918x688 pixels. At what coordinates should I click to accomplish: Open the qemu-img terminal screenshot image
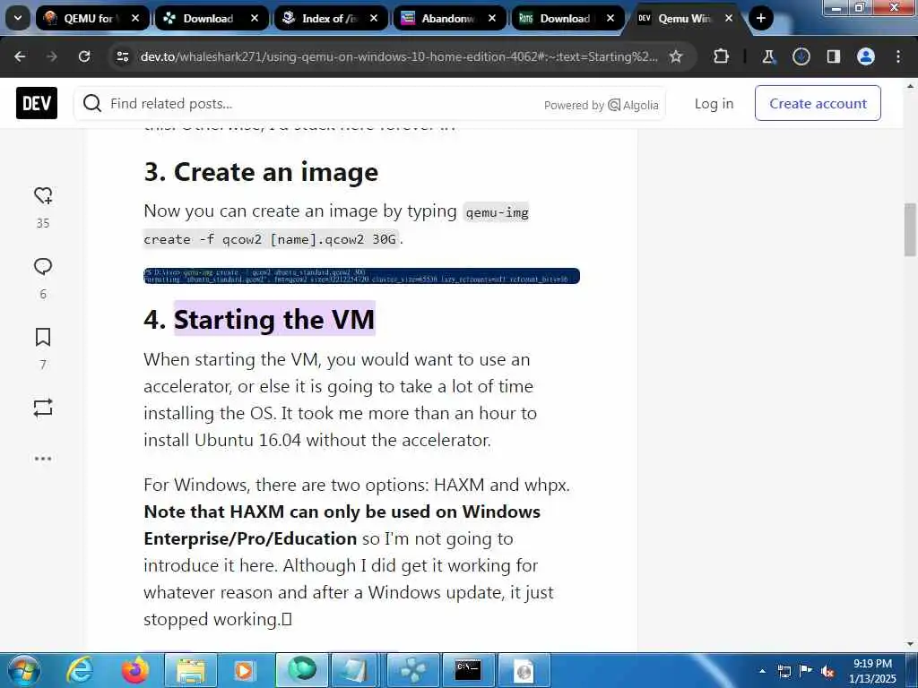362,276
